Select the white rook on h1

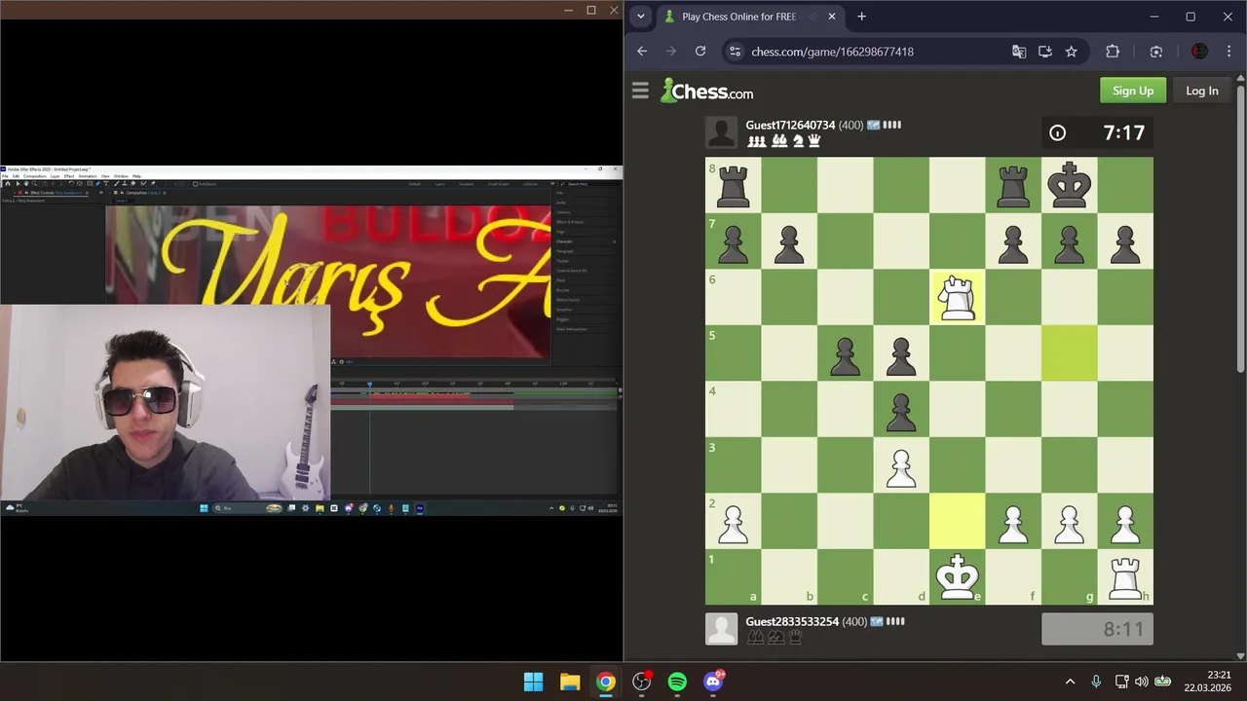click(1125, 576)
